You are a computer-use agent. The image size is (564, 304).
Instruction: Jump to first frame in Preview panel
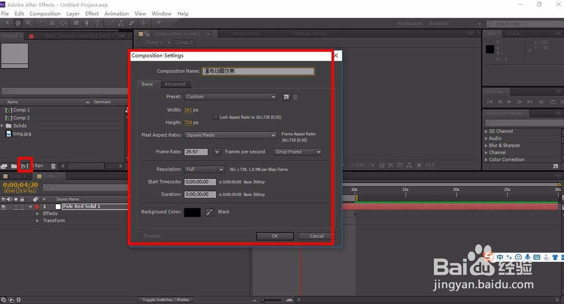490,101
